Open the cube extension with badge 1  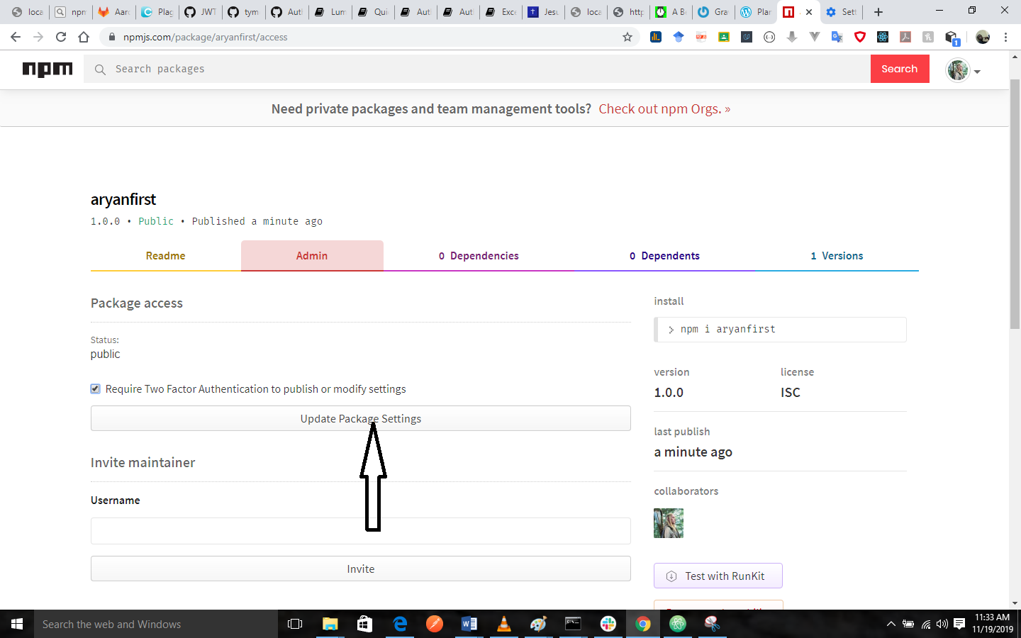tap(952, 38)
